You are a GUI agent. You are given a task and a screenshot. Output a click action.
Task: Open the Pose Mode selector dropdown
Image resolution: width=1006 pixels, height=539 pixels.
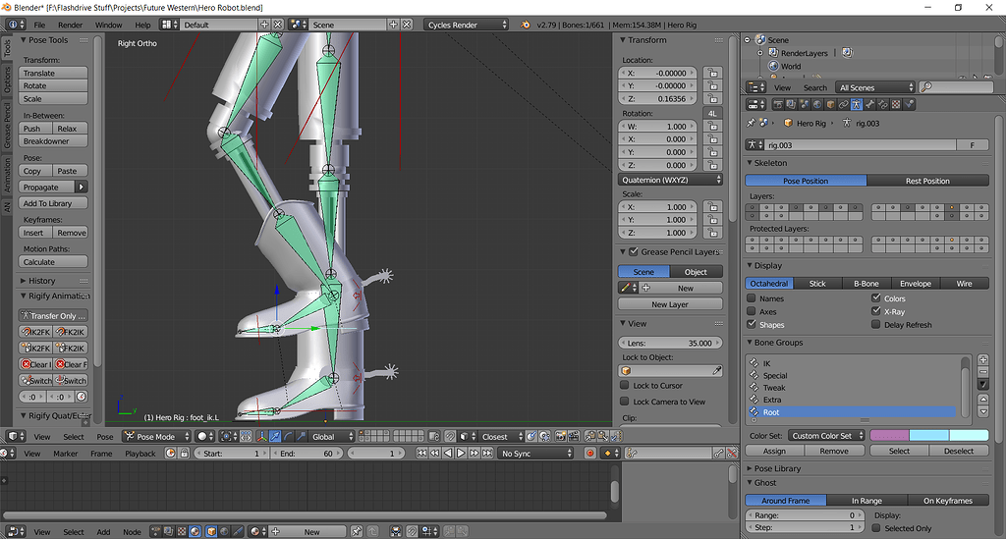tap(156, 437)
